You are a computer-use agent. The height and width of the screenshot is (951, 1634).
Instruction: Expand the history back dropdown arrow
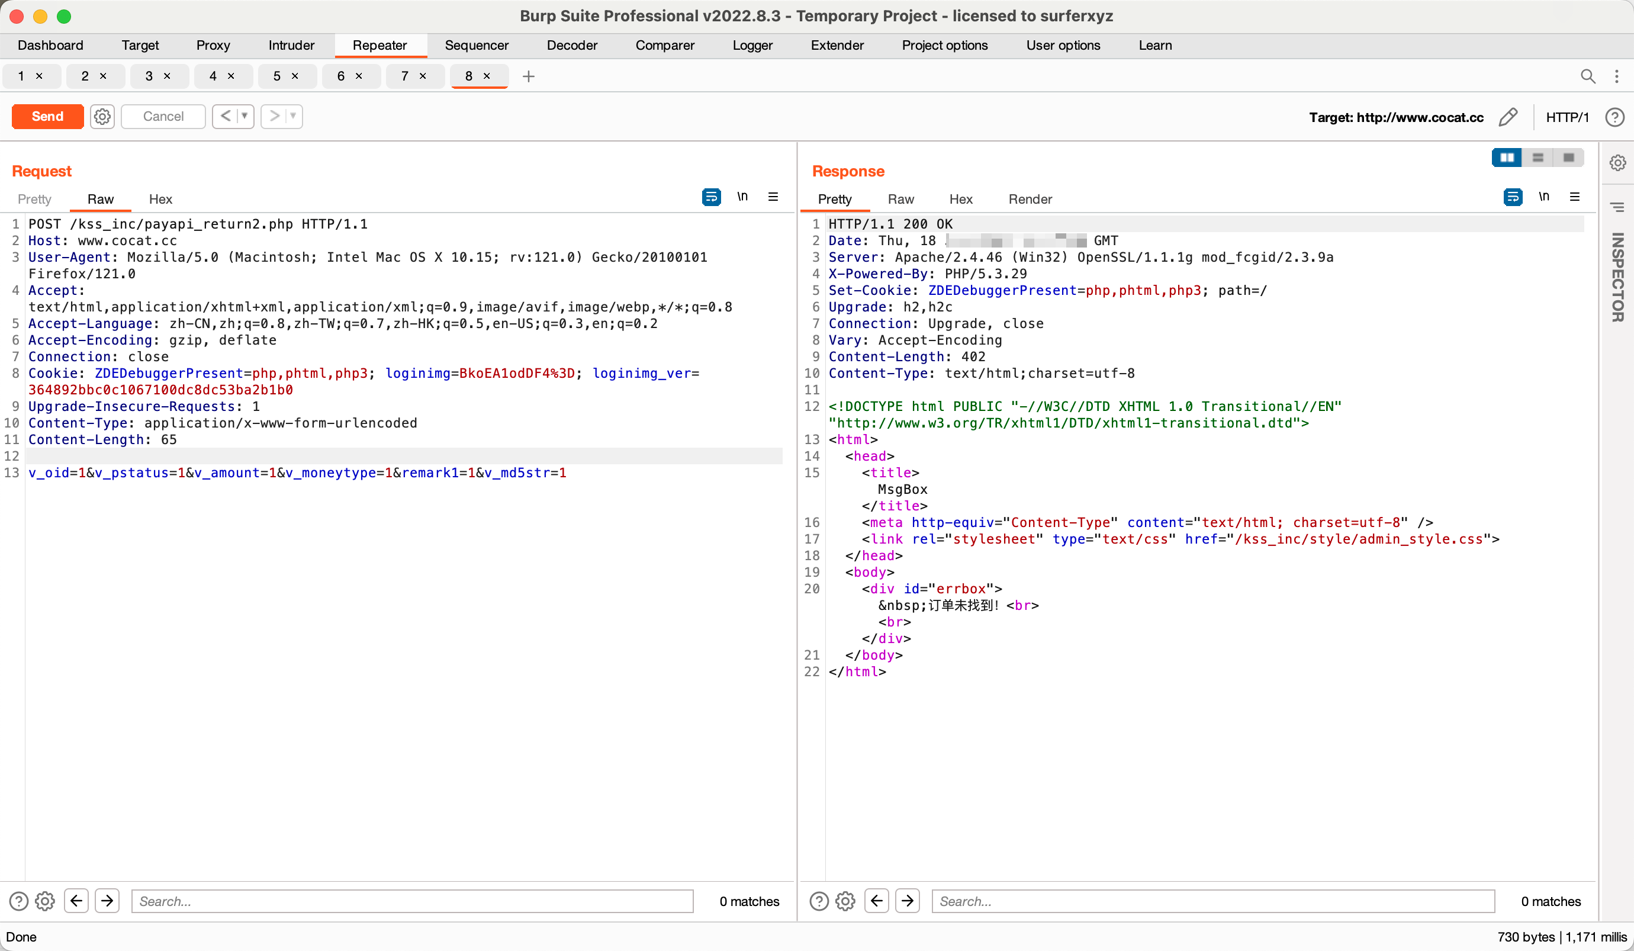[x=245, y=117]
